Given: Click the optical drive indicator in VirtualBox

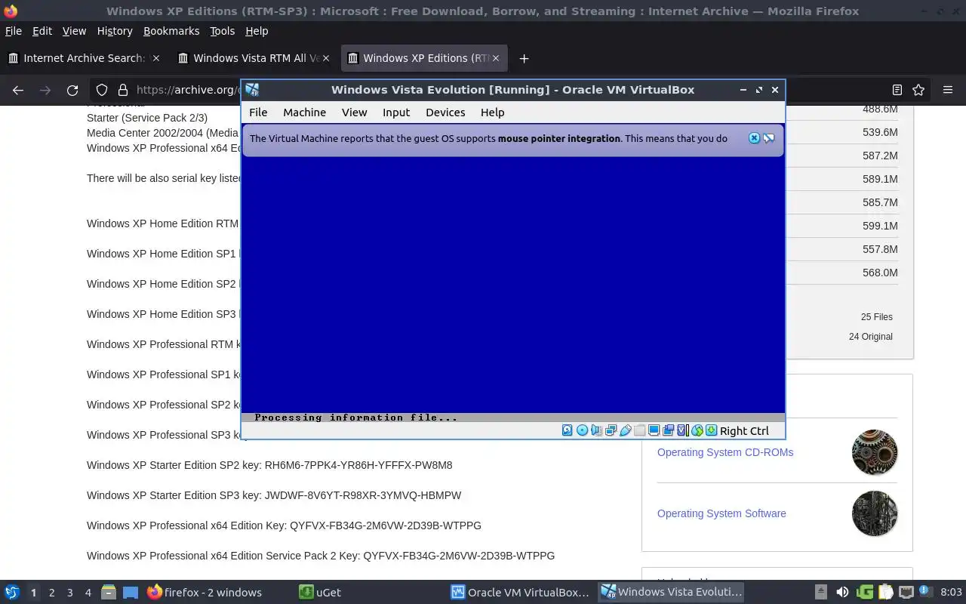Looking at the screenshot, I should coord(582,430).
